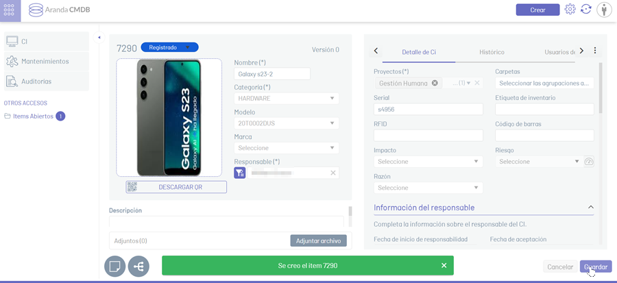Switch to the Detalle de Ci tab
The height and width of the screenshot is (283, 617).
pyautogui.click(x=419, y=52)
